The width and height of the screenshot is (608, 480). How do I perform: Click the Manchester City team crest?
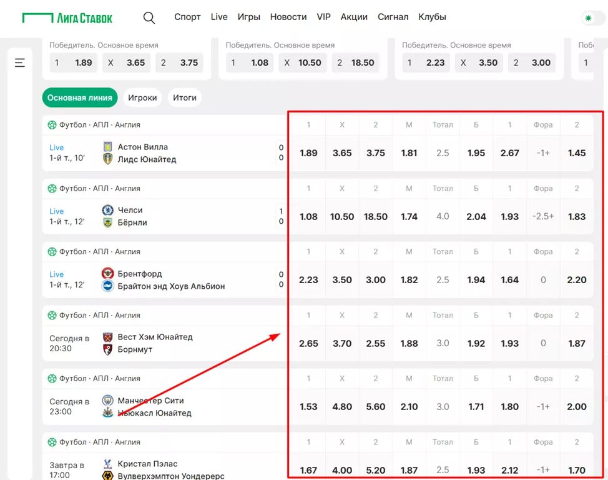point(107,401)
